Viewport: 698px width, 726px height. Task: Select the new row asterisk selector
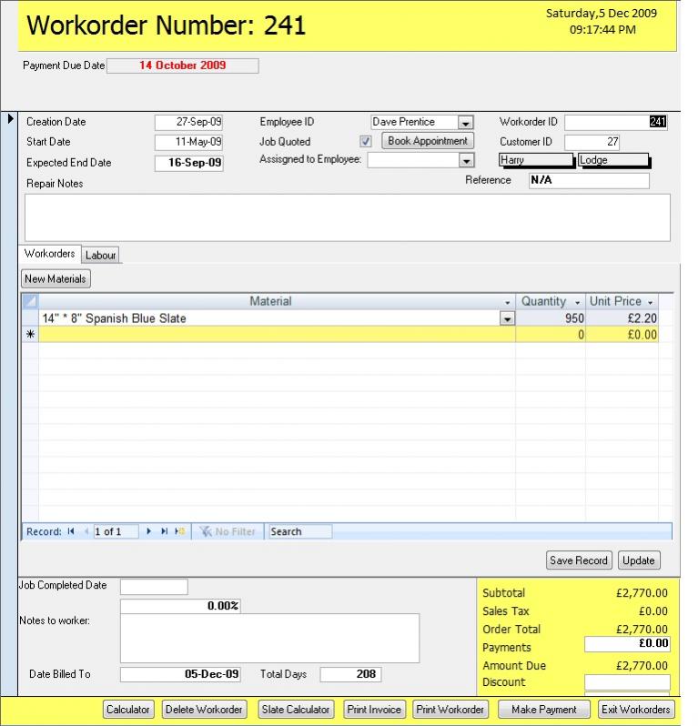(30, 334)
